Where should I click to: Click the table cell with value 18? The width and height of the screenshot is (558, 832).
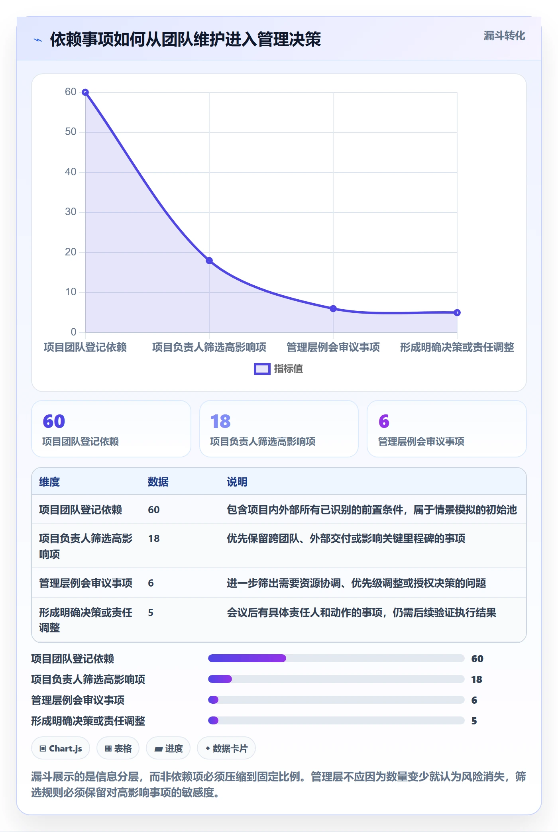154,539
